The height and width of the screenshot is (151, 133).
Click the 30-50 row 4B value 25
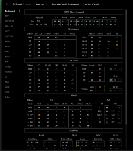point(117,45)
